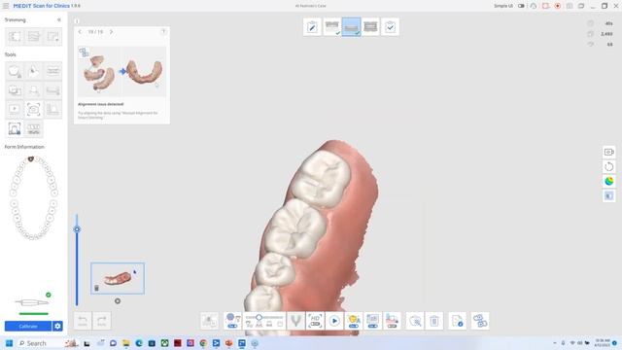
Task: Select the mandible scan thumbnail
Action: tap(118, 279)
